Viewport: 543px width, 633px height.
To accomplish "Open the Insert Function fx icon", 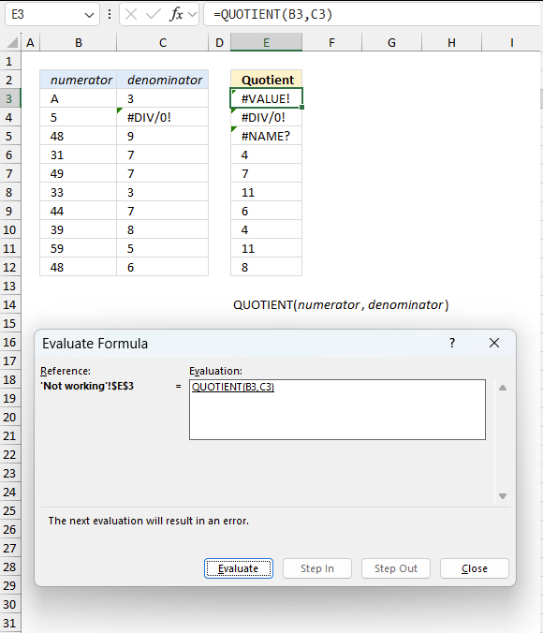I will (x=176, y=15).
